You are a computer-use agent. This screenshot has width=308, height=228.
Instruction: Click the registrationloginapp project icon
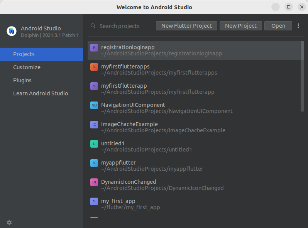(x=94, y=48)
